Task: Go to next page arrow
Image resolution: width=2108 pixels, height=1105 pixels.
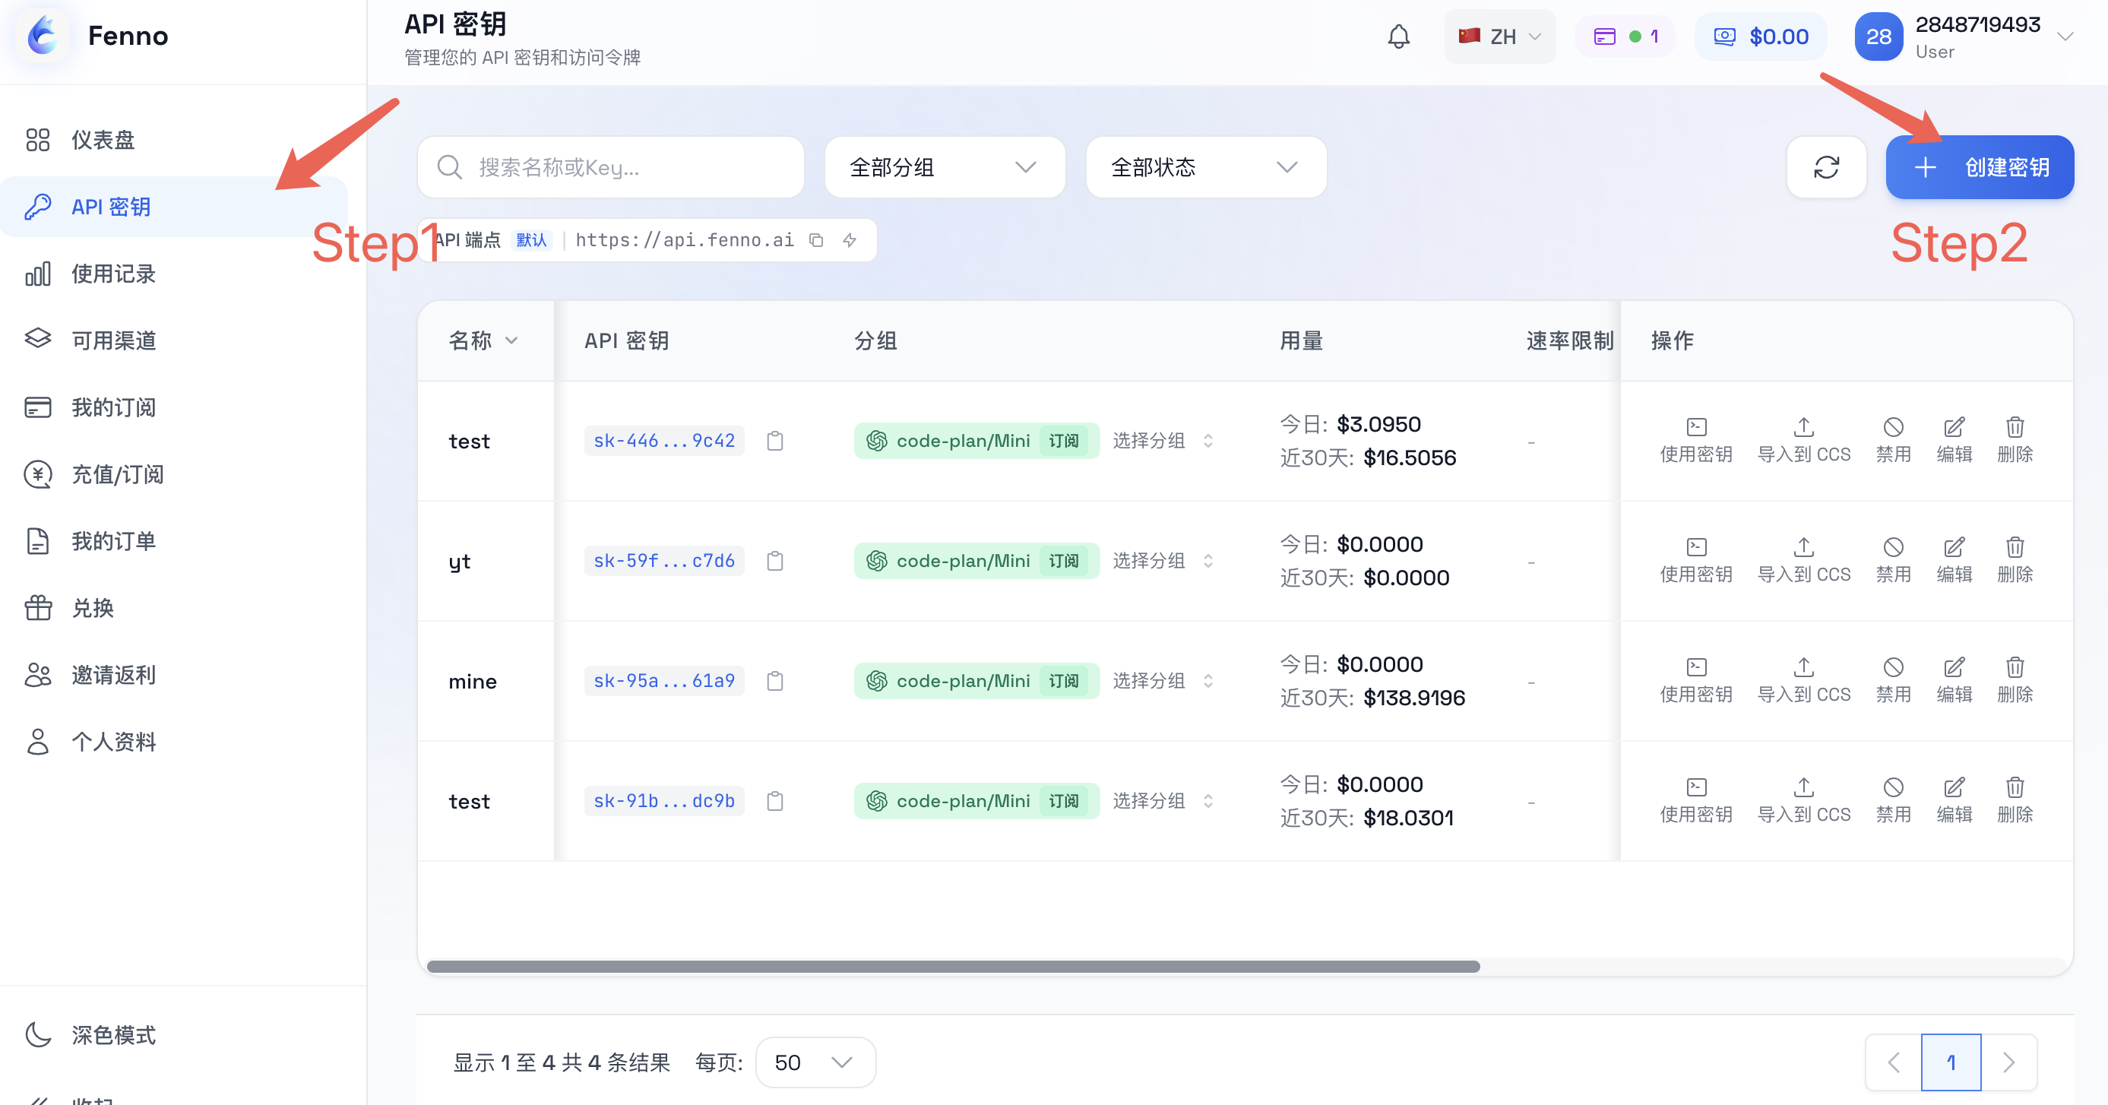Action: [2008, 1062]
